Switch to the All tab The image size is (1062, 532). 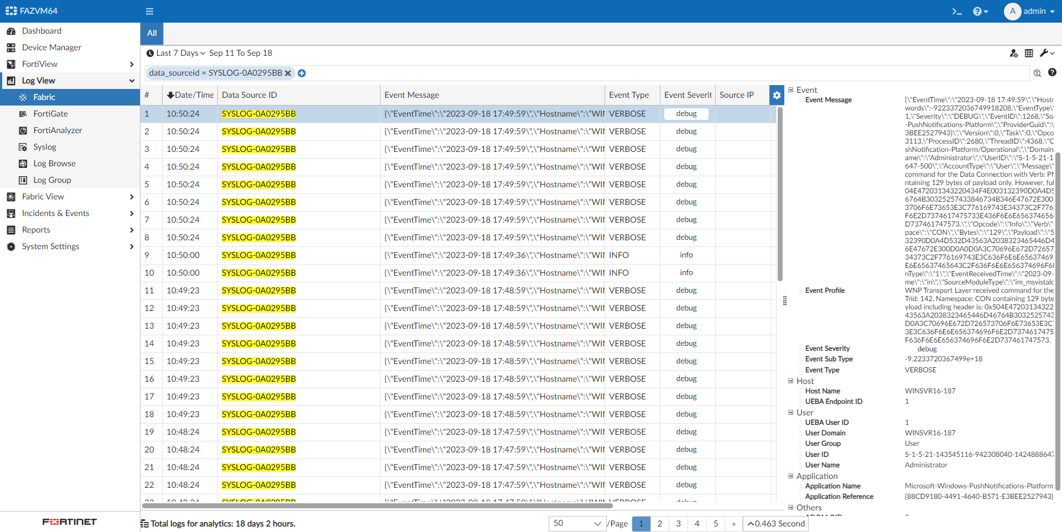(x=151, y=33)
